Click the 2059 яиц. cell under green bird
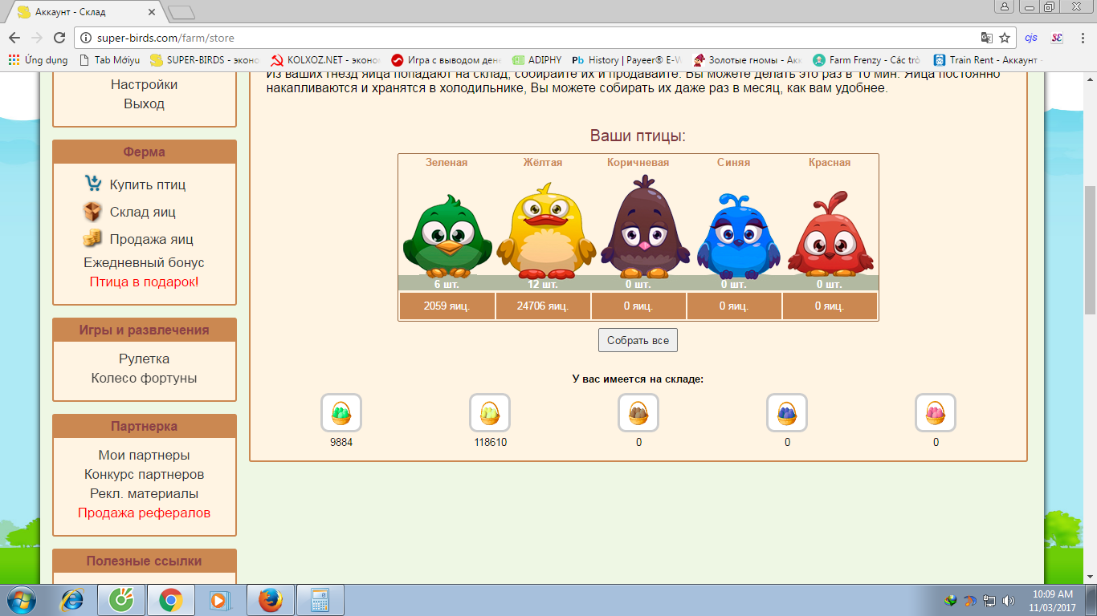This screenshot has height=616, width=1097. click(447, 306)
